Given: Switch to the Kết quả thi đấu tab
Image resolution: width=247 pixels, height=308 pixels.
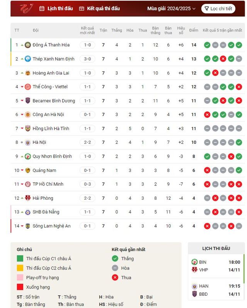Looking at the screenshot, I should [x=99, y=8].
